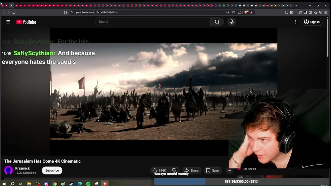This screenshot has height=186, width=331.
Task: Open the zoom magnifier icon in address bar
Action: point(228,12)
